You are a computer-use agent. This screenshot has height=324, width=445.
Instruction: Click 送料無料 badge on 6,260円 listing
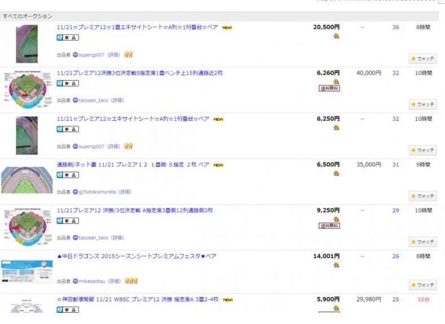click(x=329, y=88)
